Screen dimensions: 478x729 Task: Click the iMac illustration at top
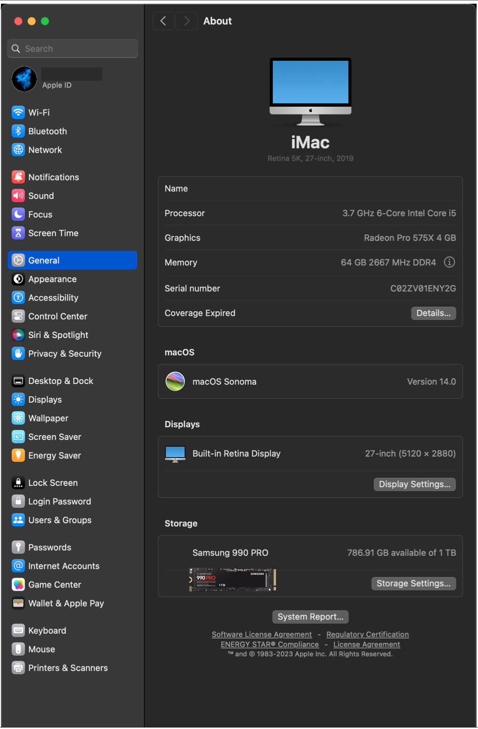(x=310, y=91)
